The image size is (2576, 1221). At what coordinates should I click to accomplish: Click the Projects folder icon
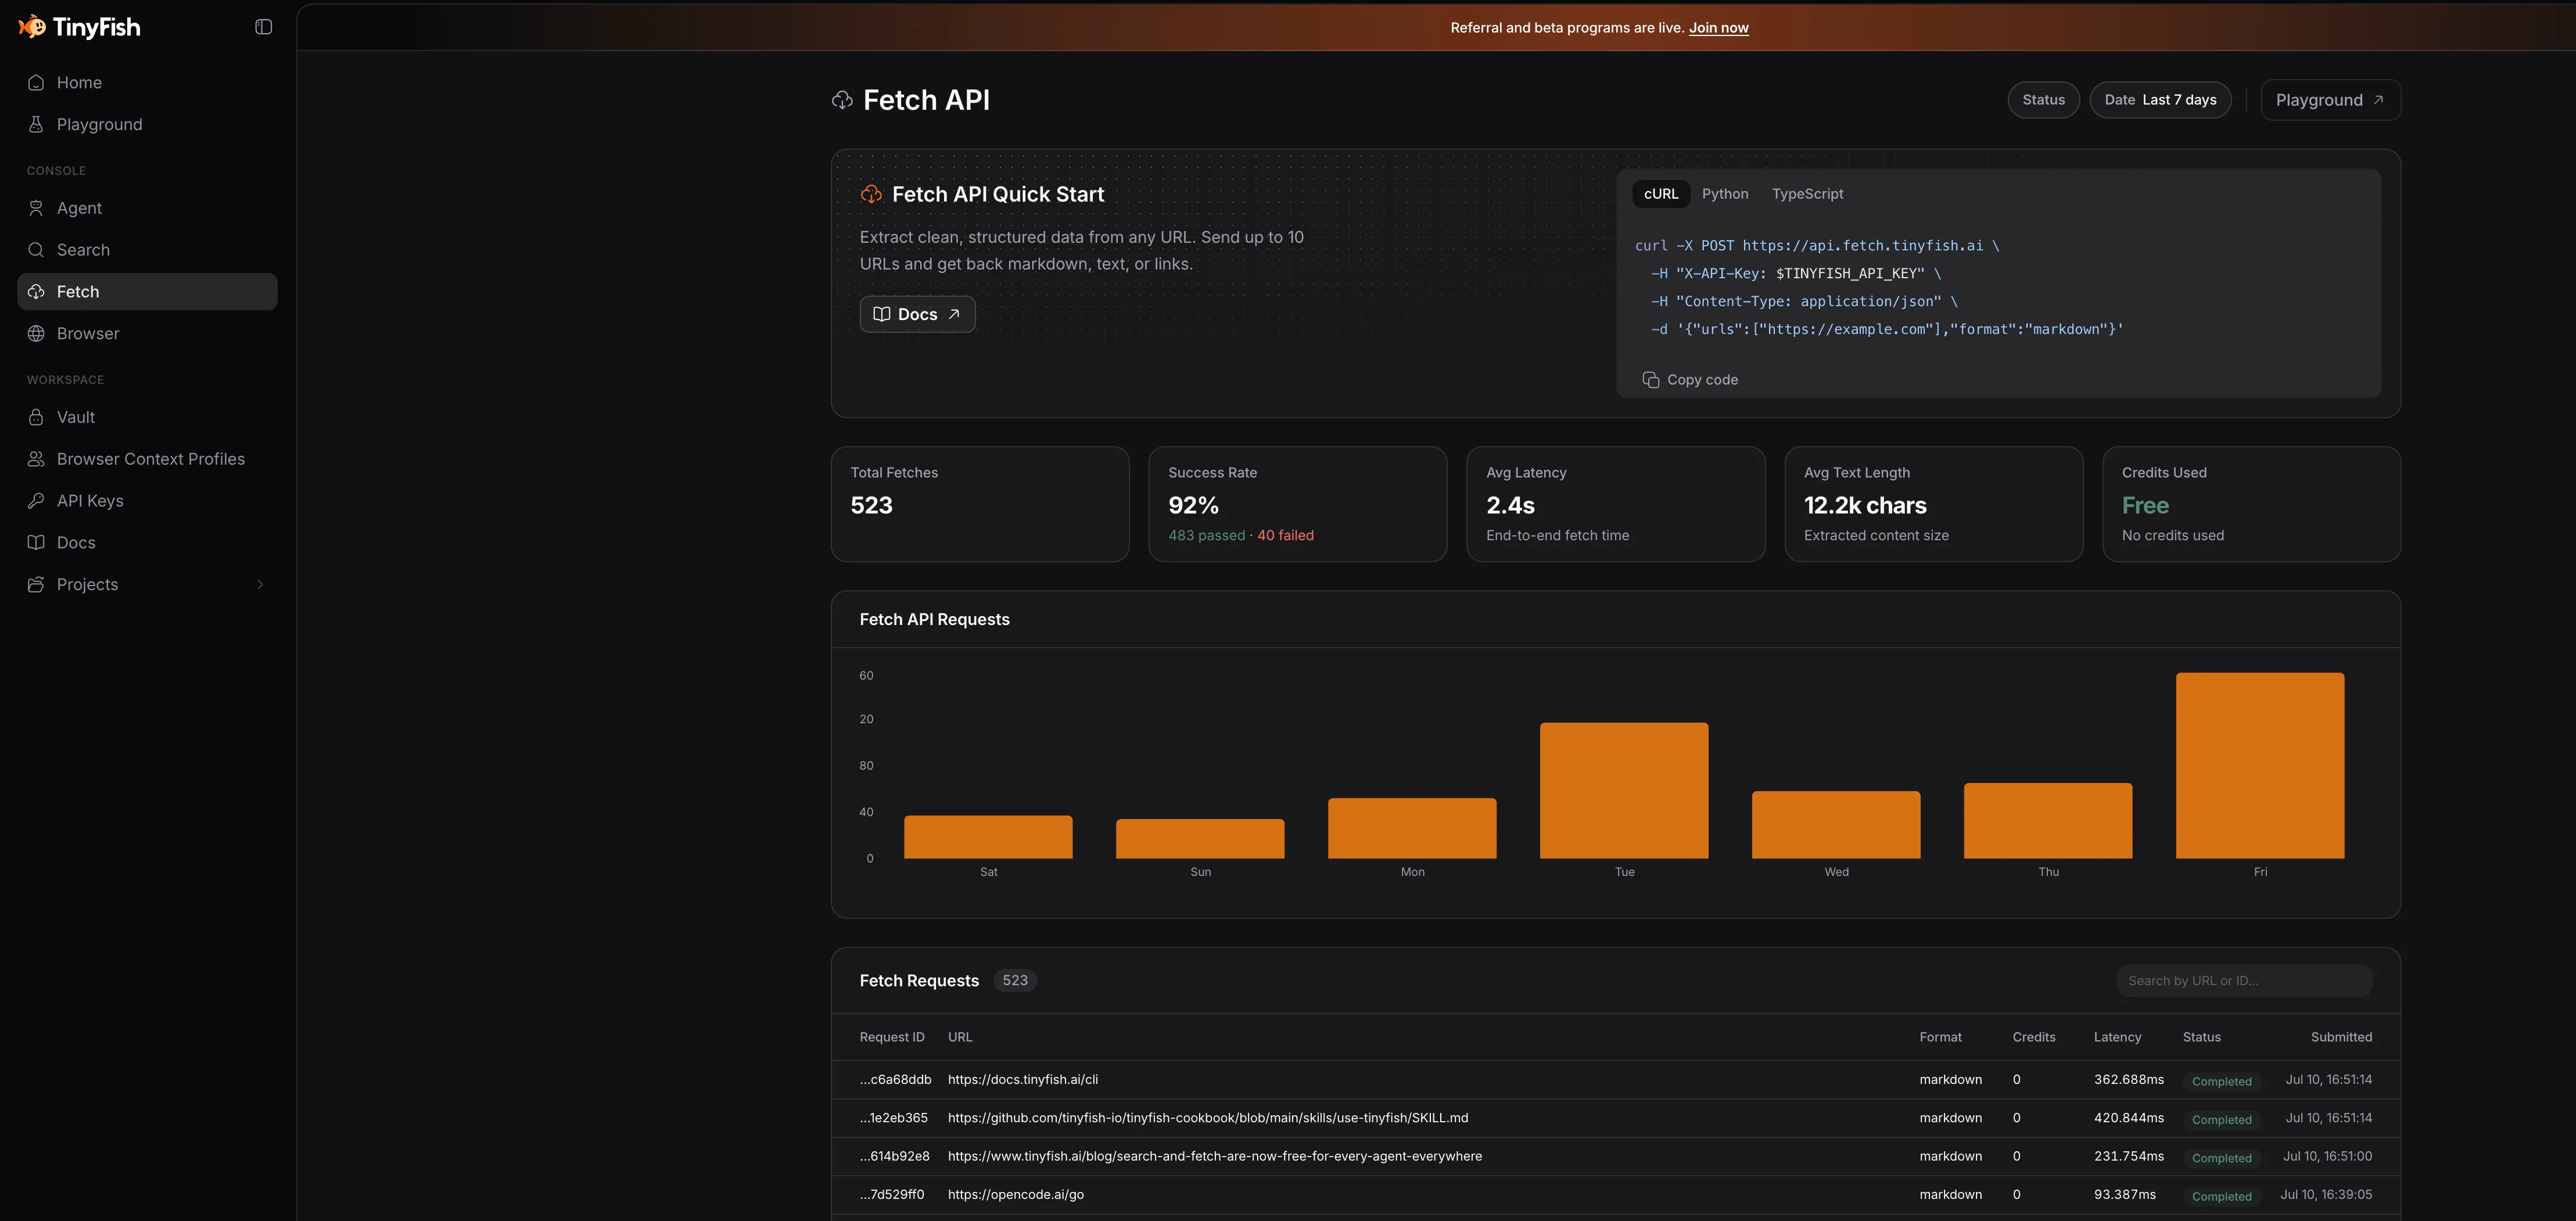[36, 584]
